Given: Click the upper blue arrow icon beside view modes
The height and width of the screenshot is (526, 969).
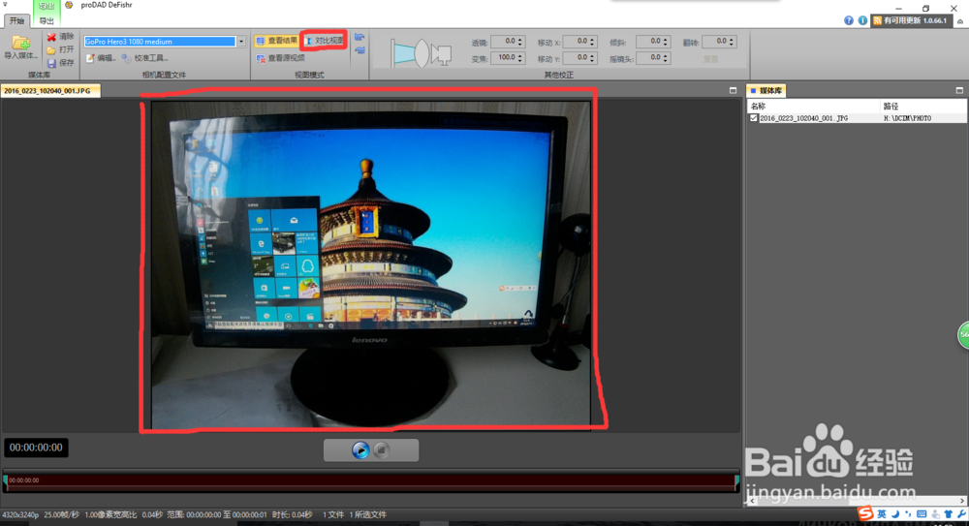Looking at the screenshot, I should (x=359, y=37).
